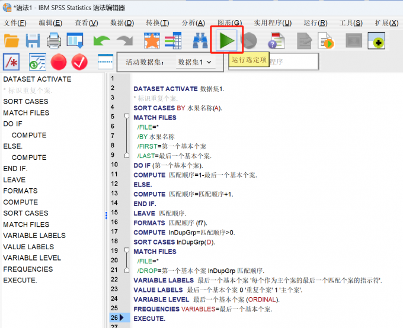Viewport: 403px width, 328px height.
Task: Collapse the MATCH FILES block at line 5
Action: [127, 117]
